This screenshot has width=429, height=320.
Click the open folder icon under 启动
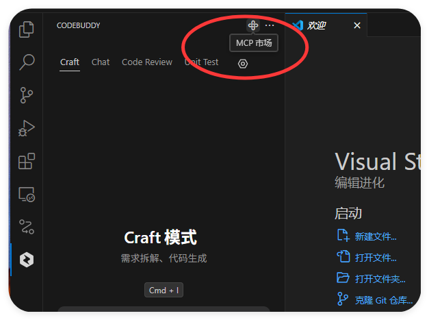(x=343, y=278)
